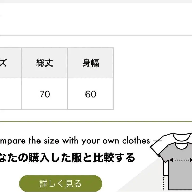Click the blank white area right of the table
Viewport: 192px width, 192px height.
coord(153,78)
